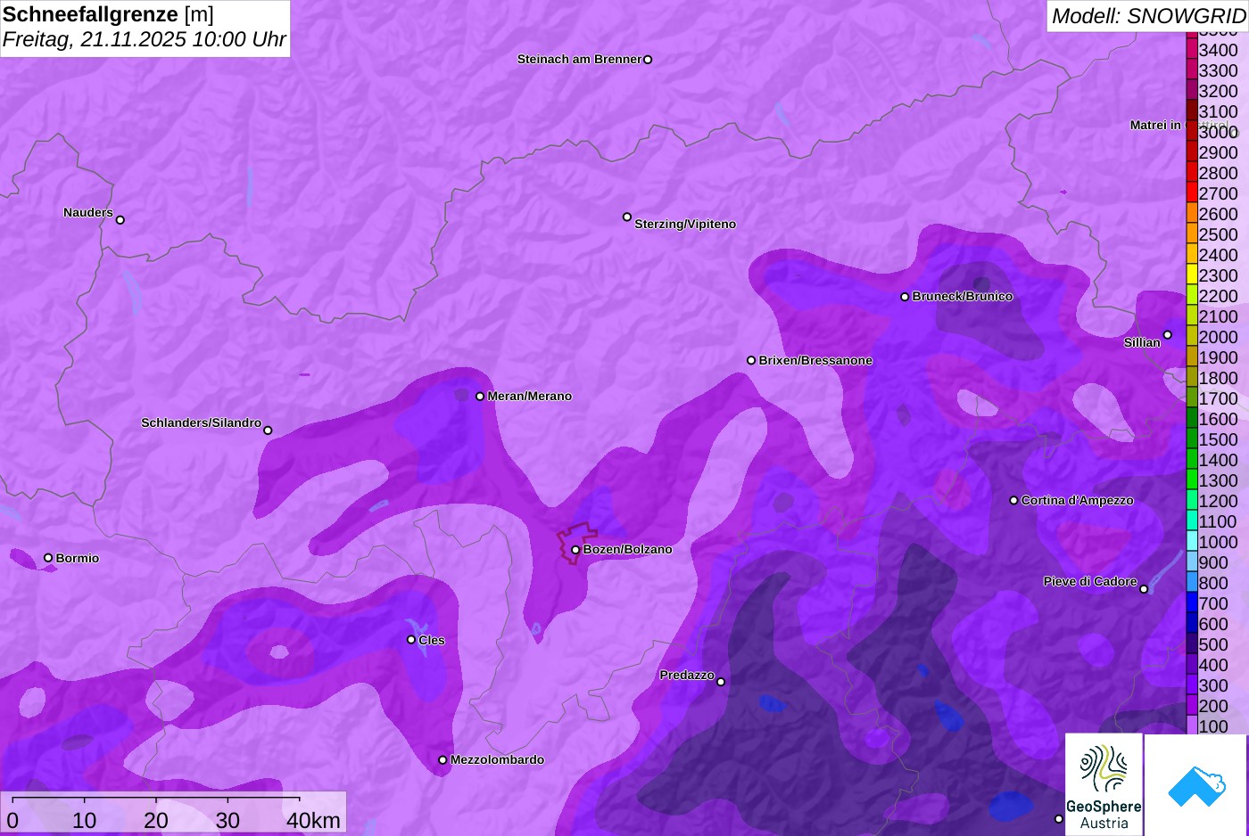Screen dimensions: 1249x836
Task: Select the Schlanders/Silandro marker circle
Action: [268, 430]
